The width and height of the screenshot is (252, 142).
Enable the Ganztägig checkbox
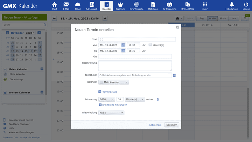point(150,45)
